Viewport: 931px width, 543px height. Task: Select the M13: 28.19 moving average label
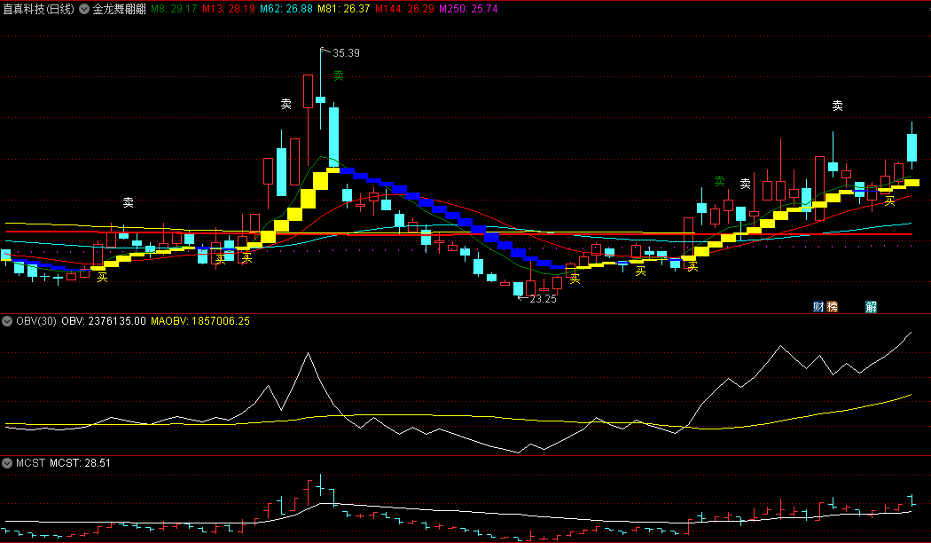(228, 9)
